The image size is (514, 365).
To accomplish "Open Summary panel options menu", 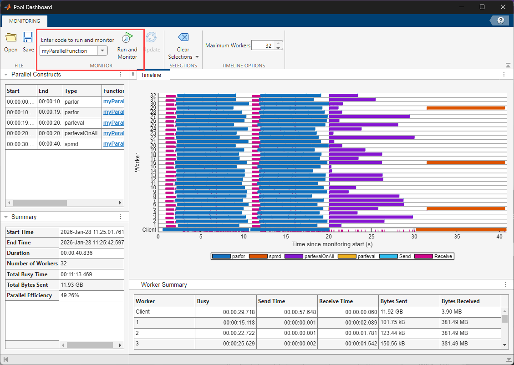I will point(121,217).
